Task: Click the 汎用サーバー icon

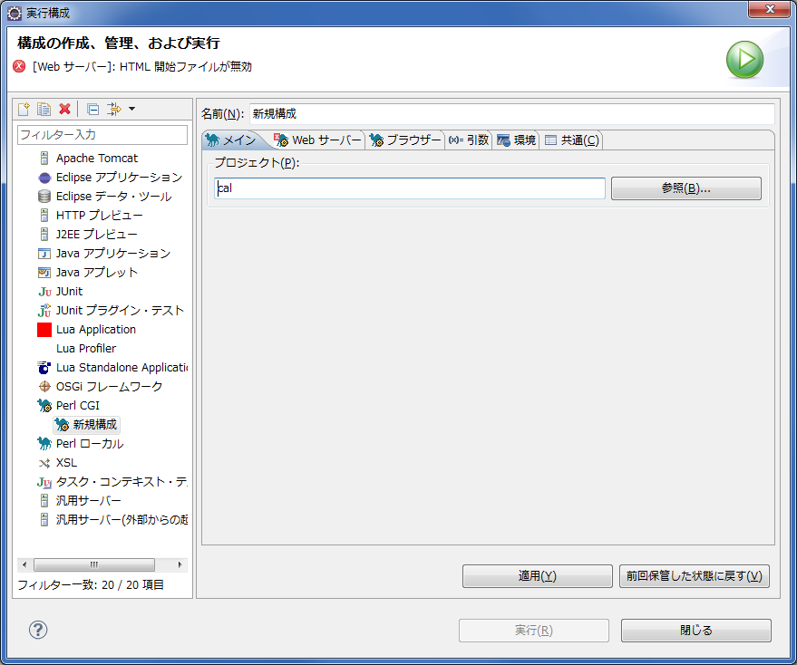Action: click(44, 501)
